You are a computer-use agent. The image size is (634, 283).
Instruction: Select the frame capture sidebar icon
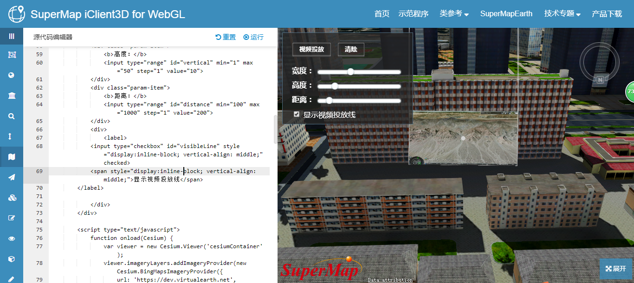(x=12, y=55)
